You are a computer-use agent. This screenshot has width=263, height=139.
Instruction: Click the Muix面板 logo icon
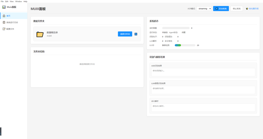[4, 7]
